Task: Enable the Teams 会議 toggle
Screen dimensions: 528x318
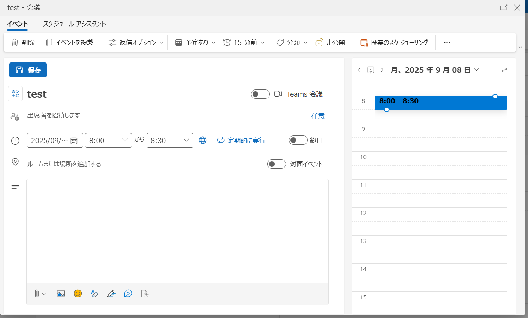Action: click(260, 94)
